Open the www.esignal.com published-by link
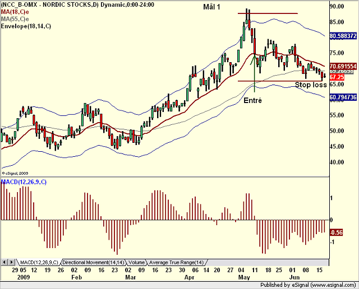The height and width of the screenshot is (289, 359). (x=333, y=285)
